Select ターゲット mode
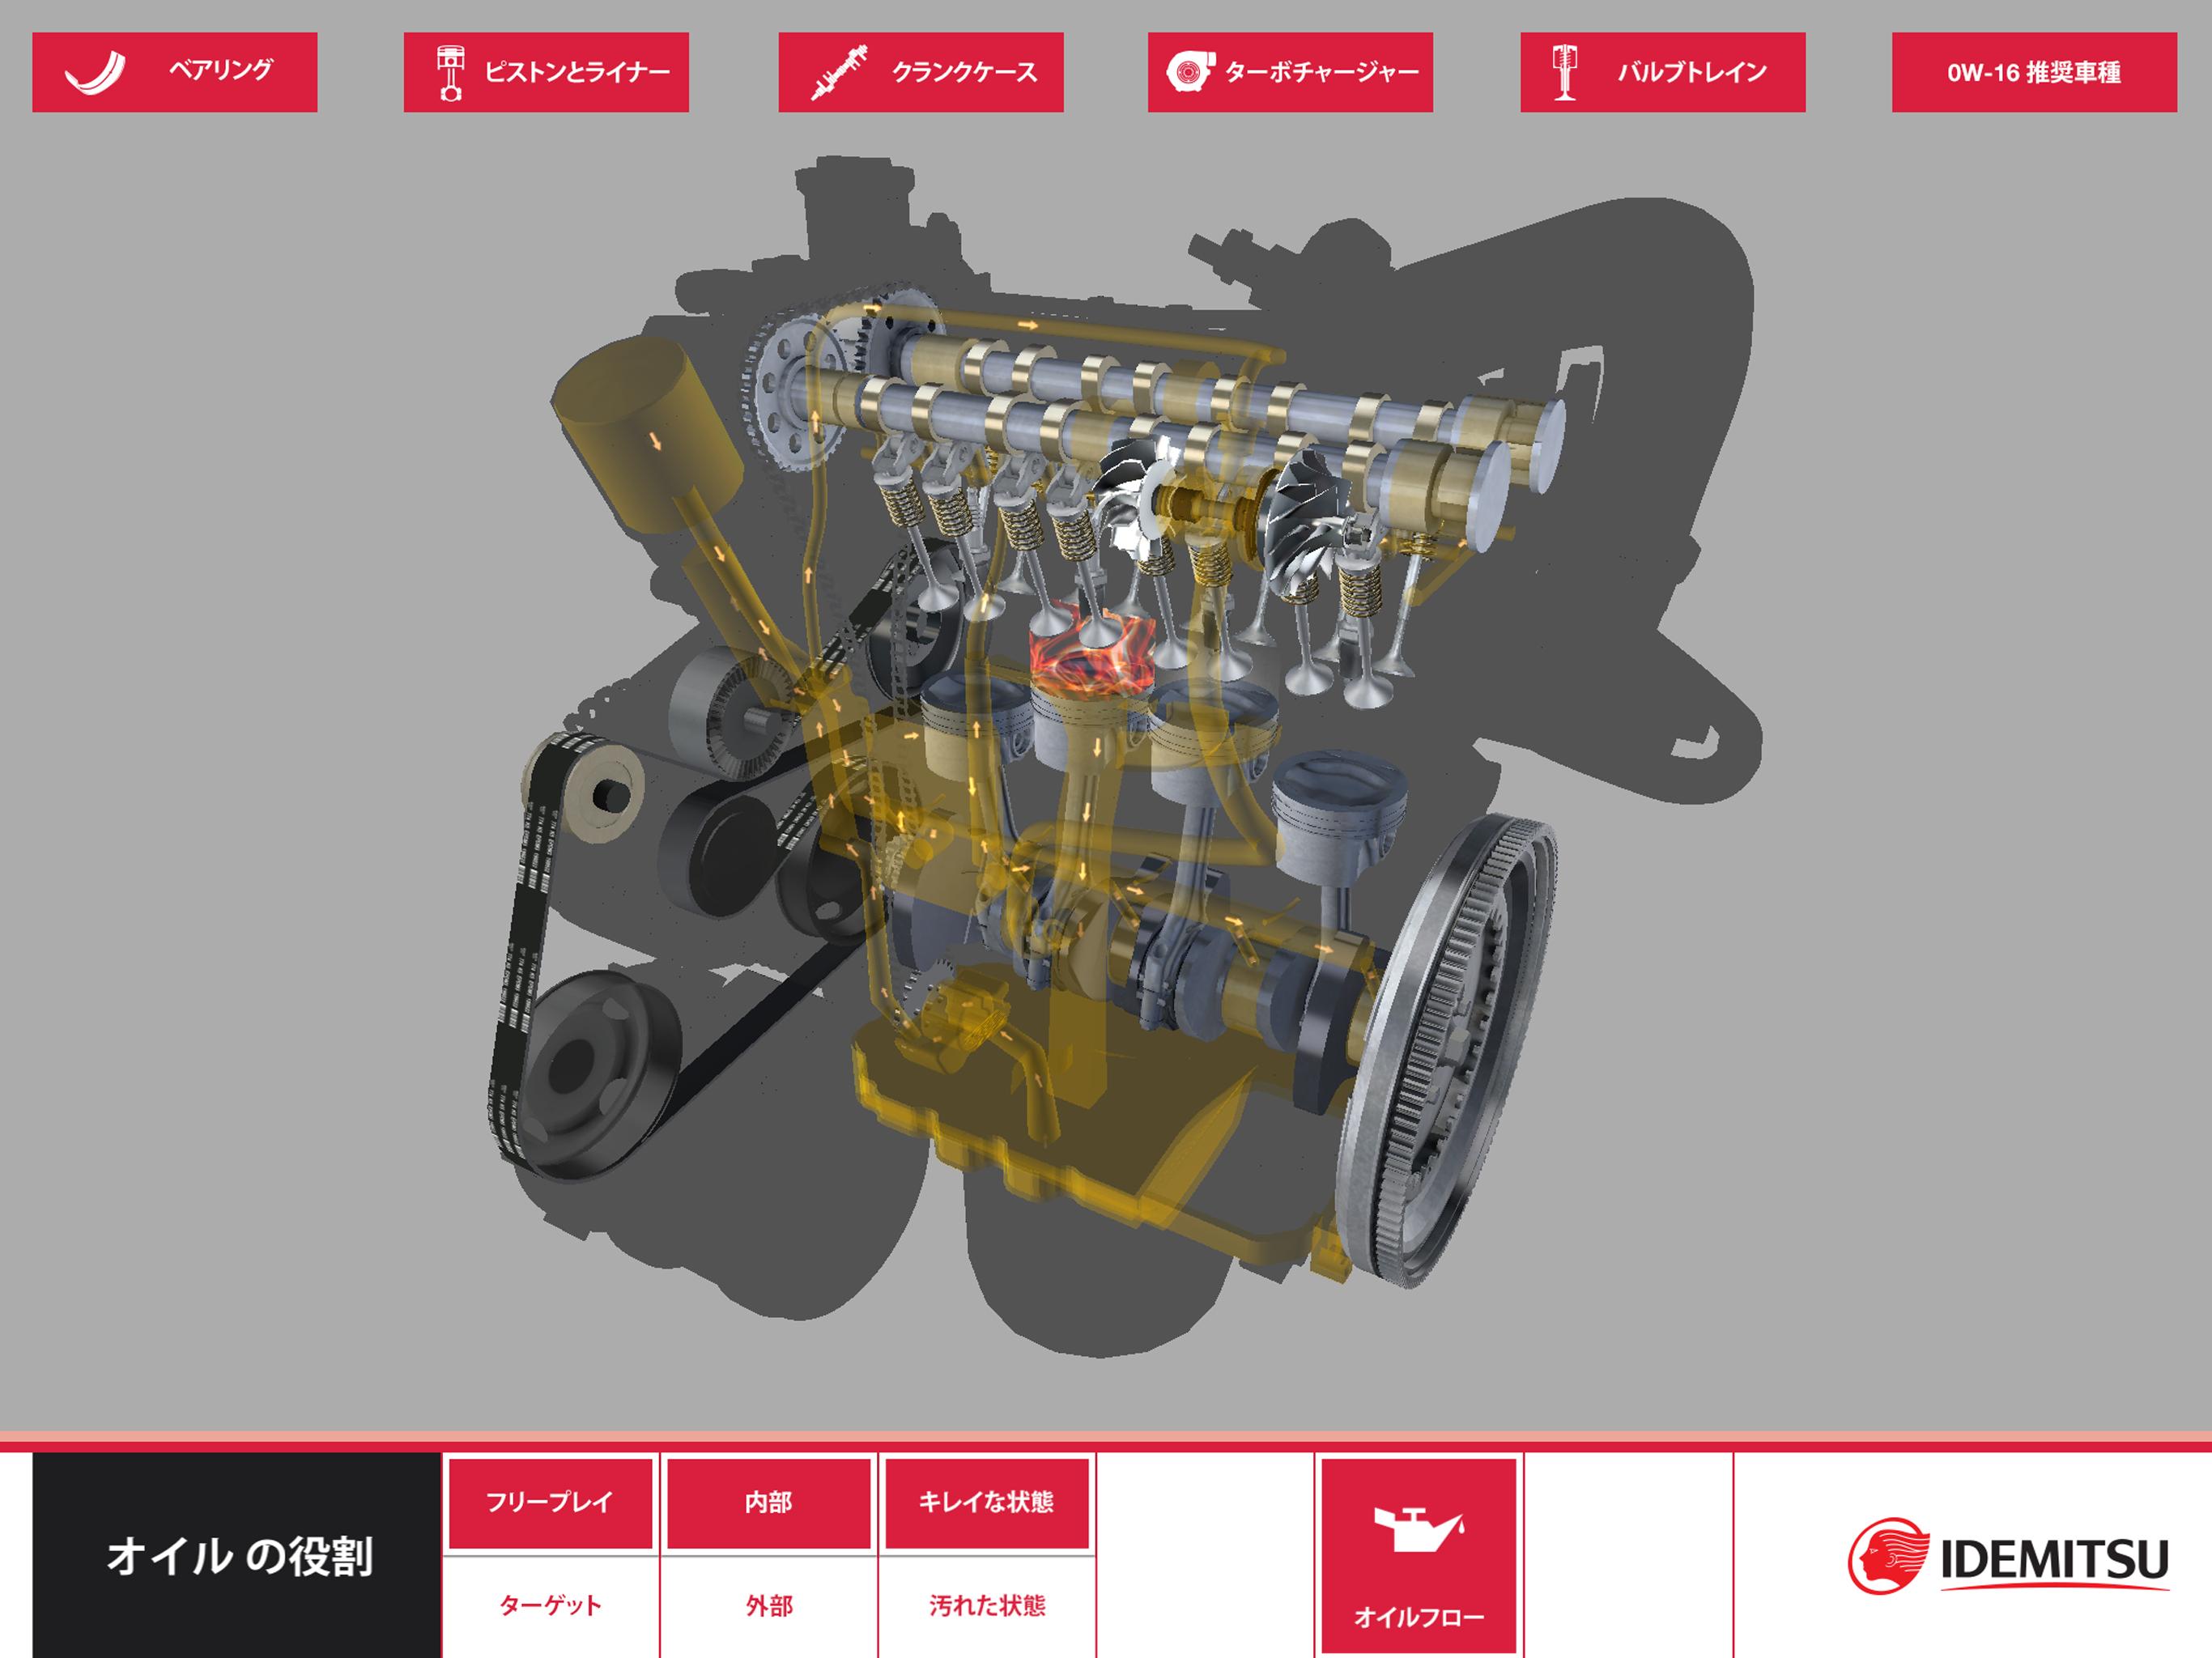Viewport: 2212px width, 1658px height. pyautogui.click(x=550, y=1606)
